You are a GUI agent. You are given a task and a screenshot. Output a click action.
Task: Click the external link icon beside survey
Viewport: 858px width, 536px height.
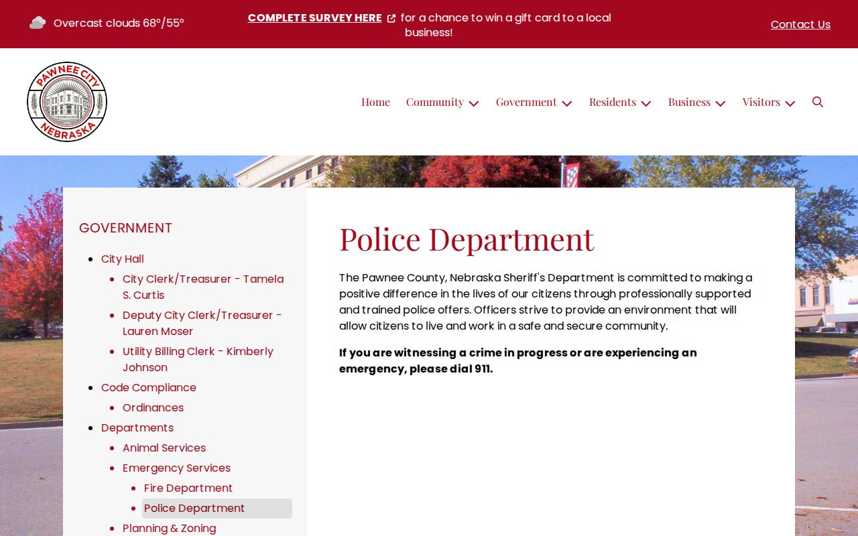pos(391,18)
